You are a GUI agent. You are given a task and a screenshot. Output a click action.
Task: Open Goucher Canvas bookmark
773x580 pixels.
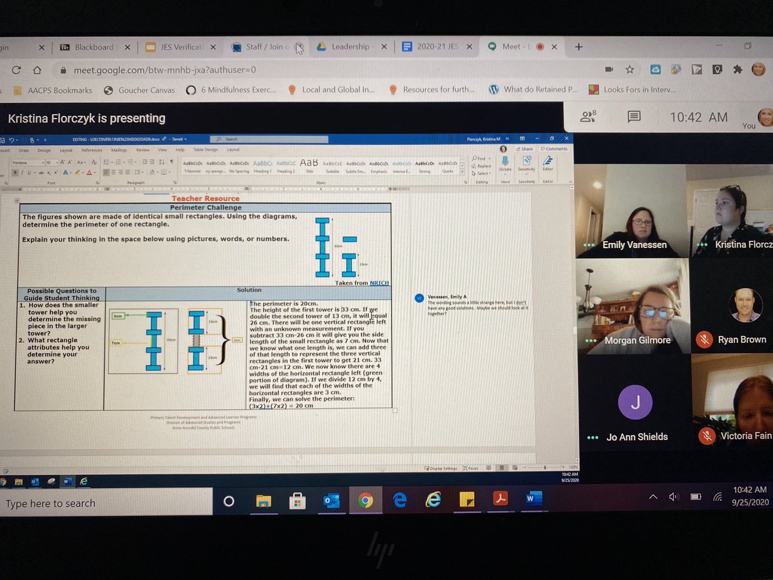(x=139, y=90)
